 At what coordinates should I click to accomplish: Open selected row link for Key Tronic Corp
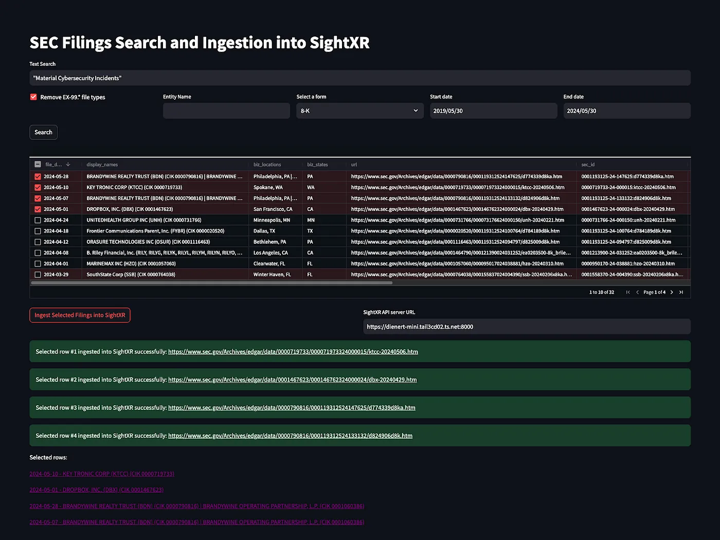click(x=102, y=474)
